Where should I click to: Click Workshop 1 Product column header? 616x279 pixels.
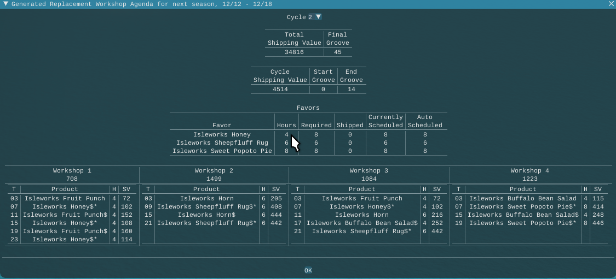(x=65, y=189)
